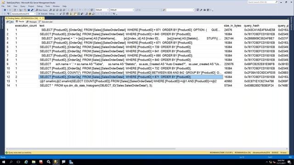Open Task View from the taskbar

tap(18, 162)
